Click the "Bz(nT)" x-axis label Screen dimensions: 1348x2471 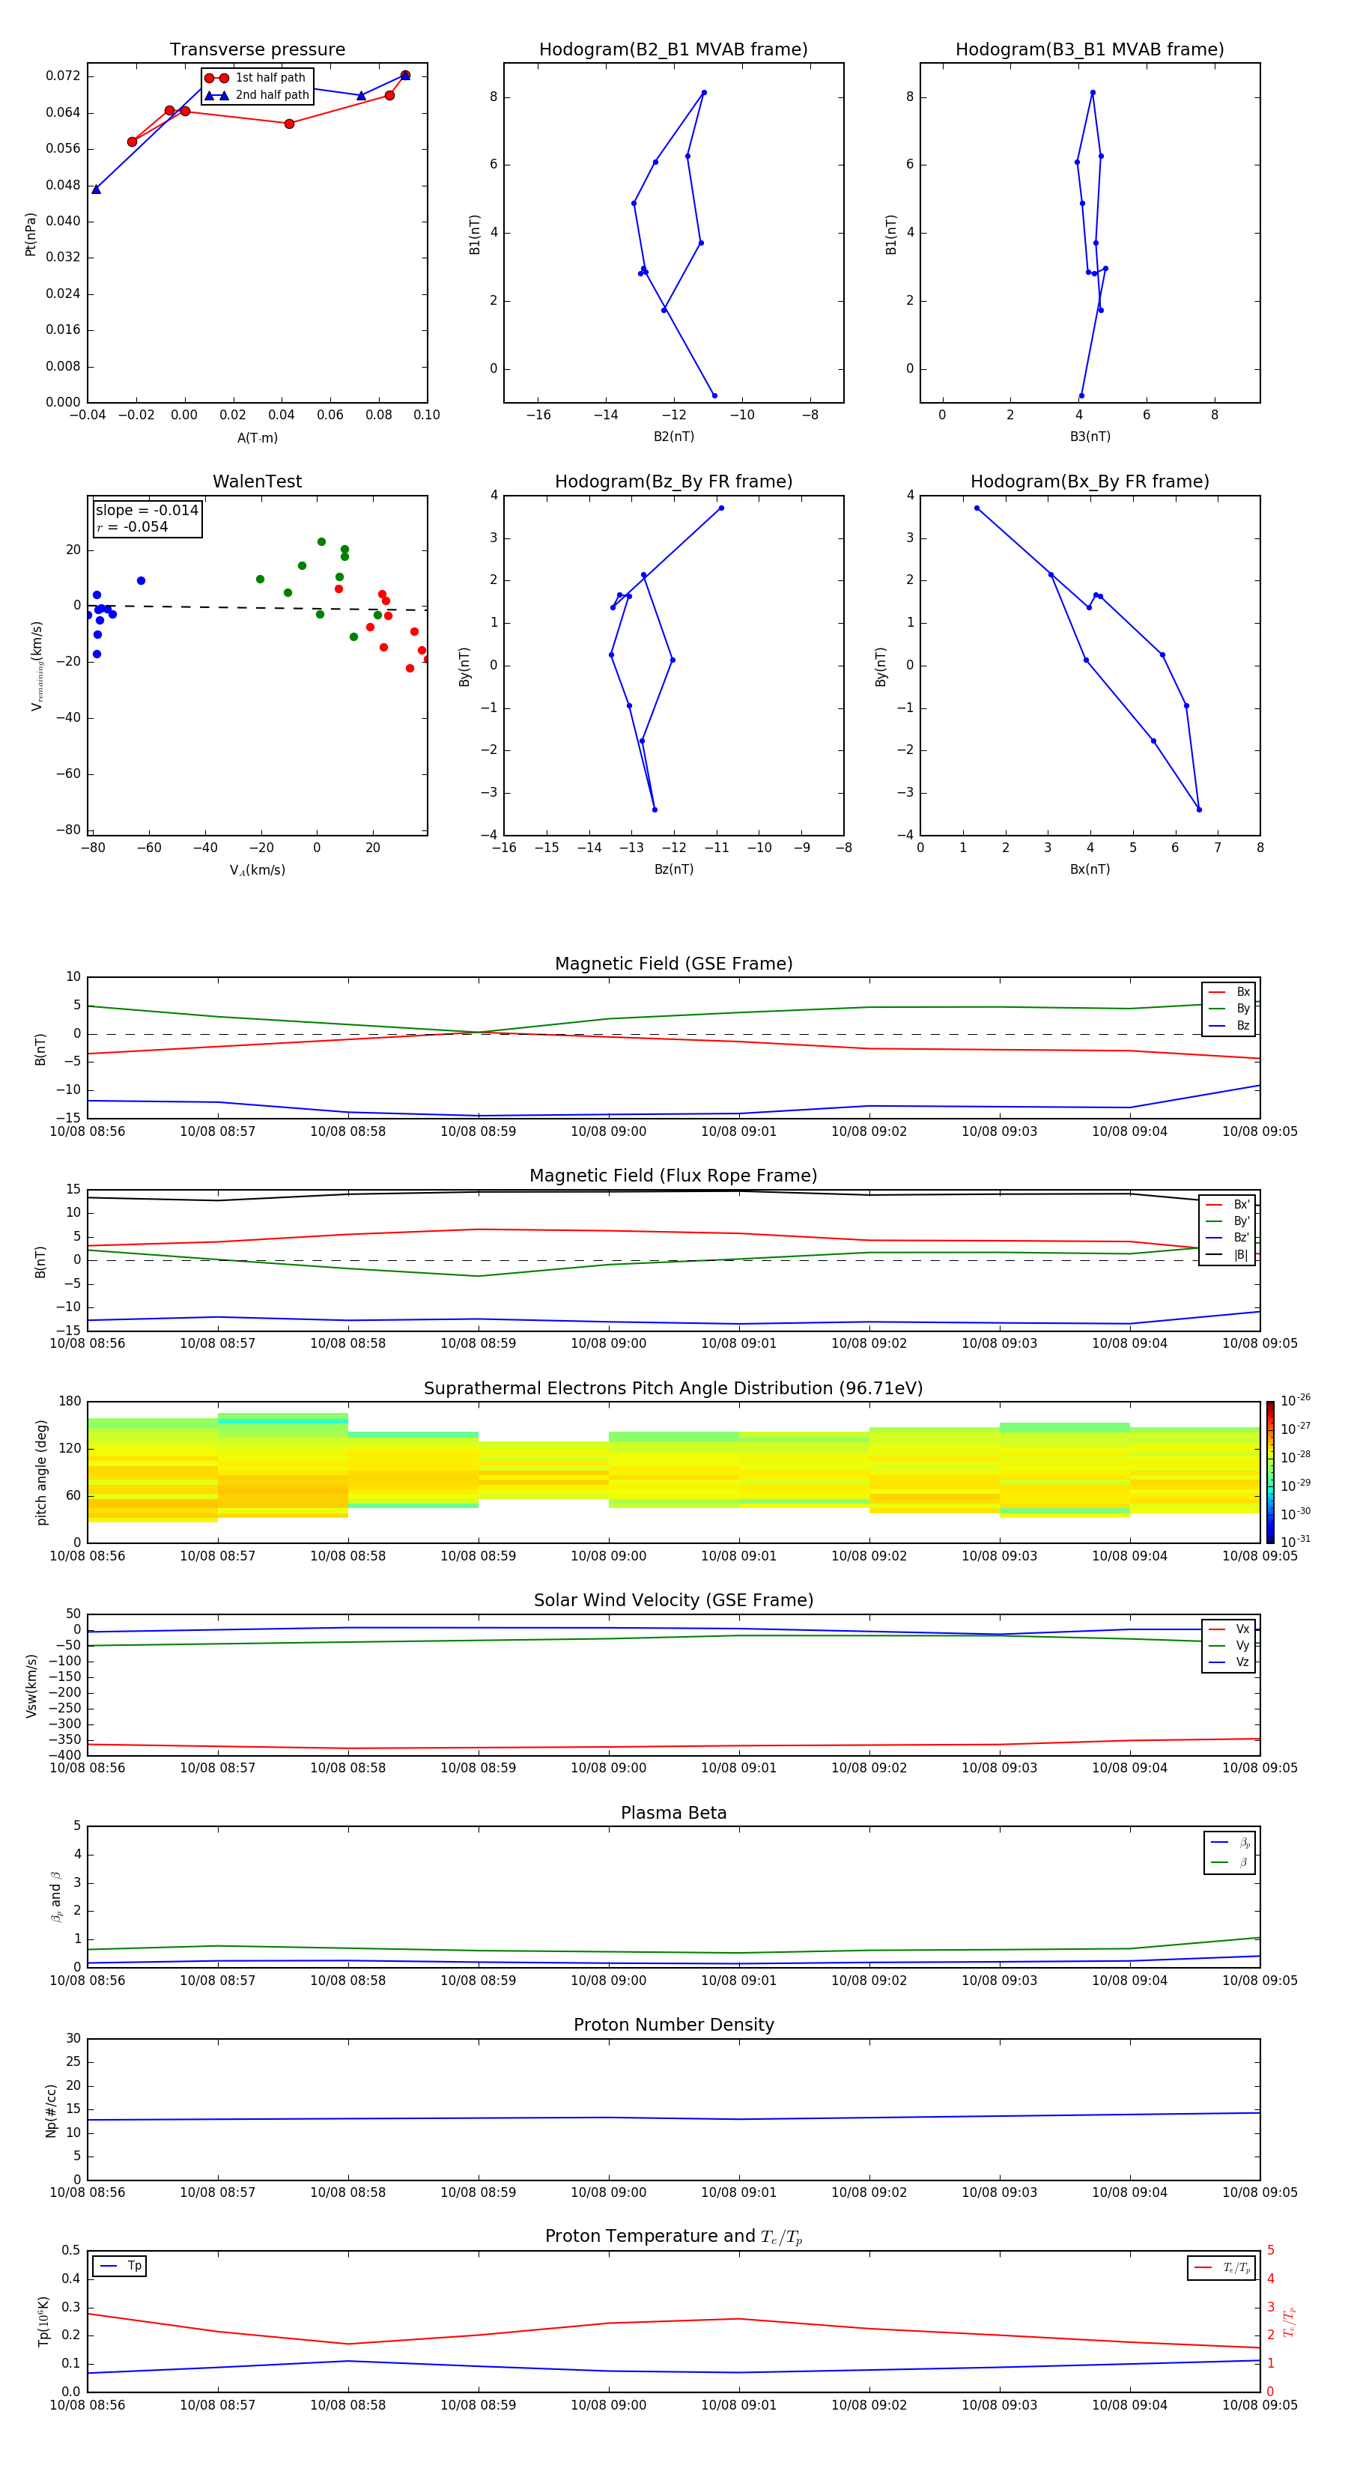coord(673,869)
